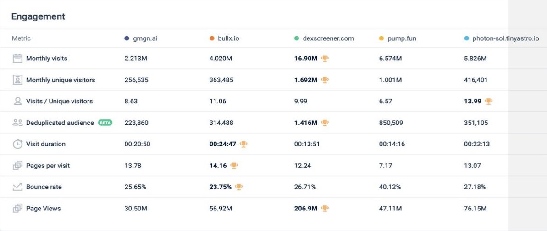Screen dimensions: 547x231
Task: Click the trophy beside bullx.io visit duration
Action: coord(243,144)
